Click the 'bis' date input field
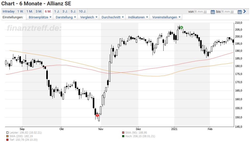 click(x=229, y=12)
